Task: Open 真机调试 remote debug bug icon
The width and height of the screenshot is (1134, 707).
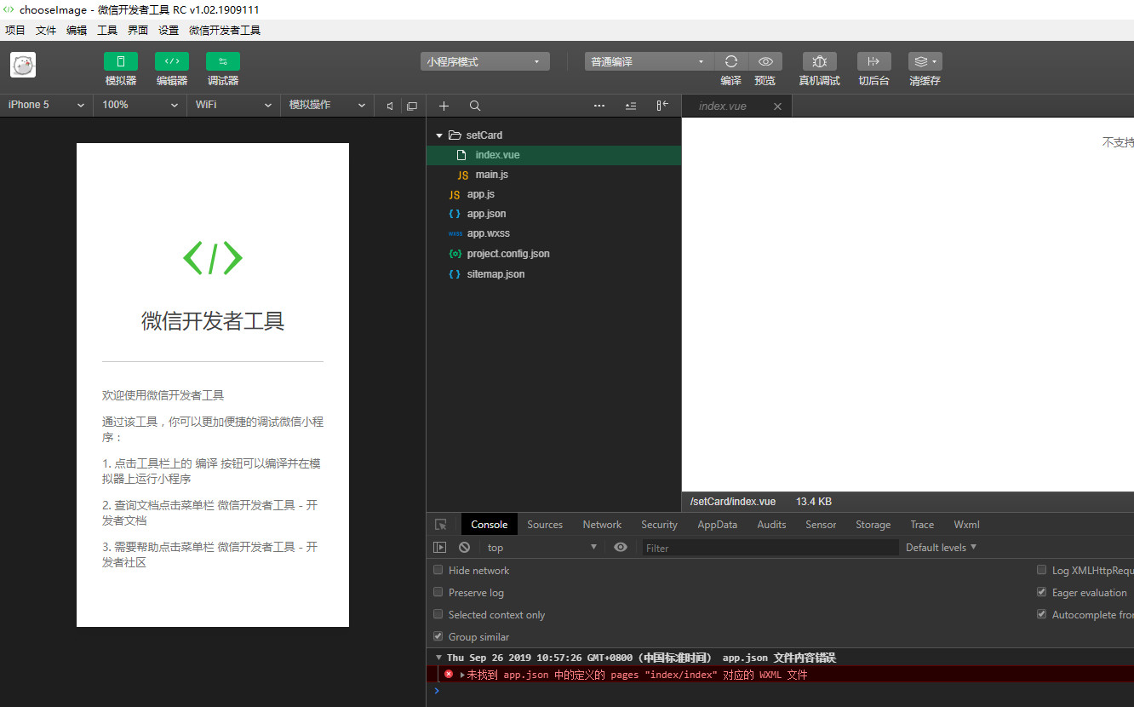Action: pyautogui.click(x=820, y=61)
